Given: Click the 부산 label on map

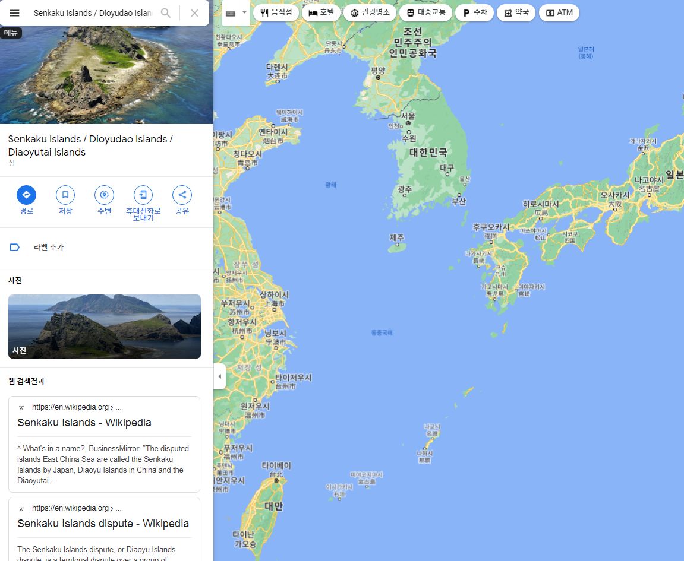Looking at the screenshot, I should click(x=458, y=201).
